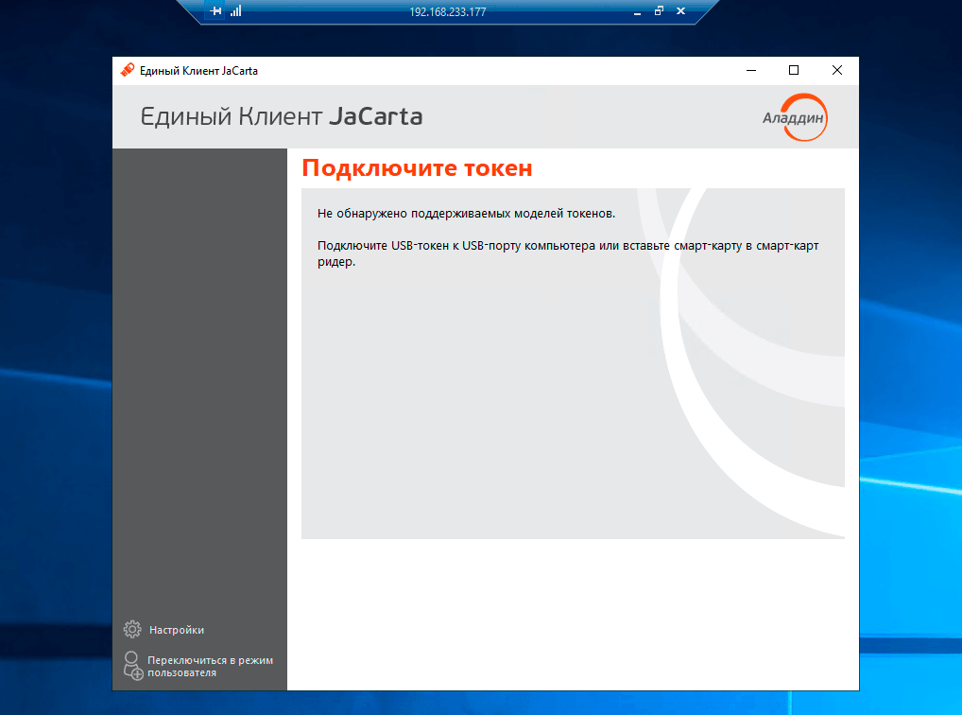Minimize the remote desktop session bar
This screenshot has width=962, height=715.
[638, 11]
